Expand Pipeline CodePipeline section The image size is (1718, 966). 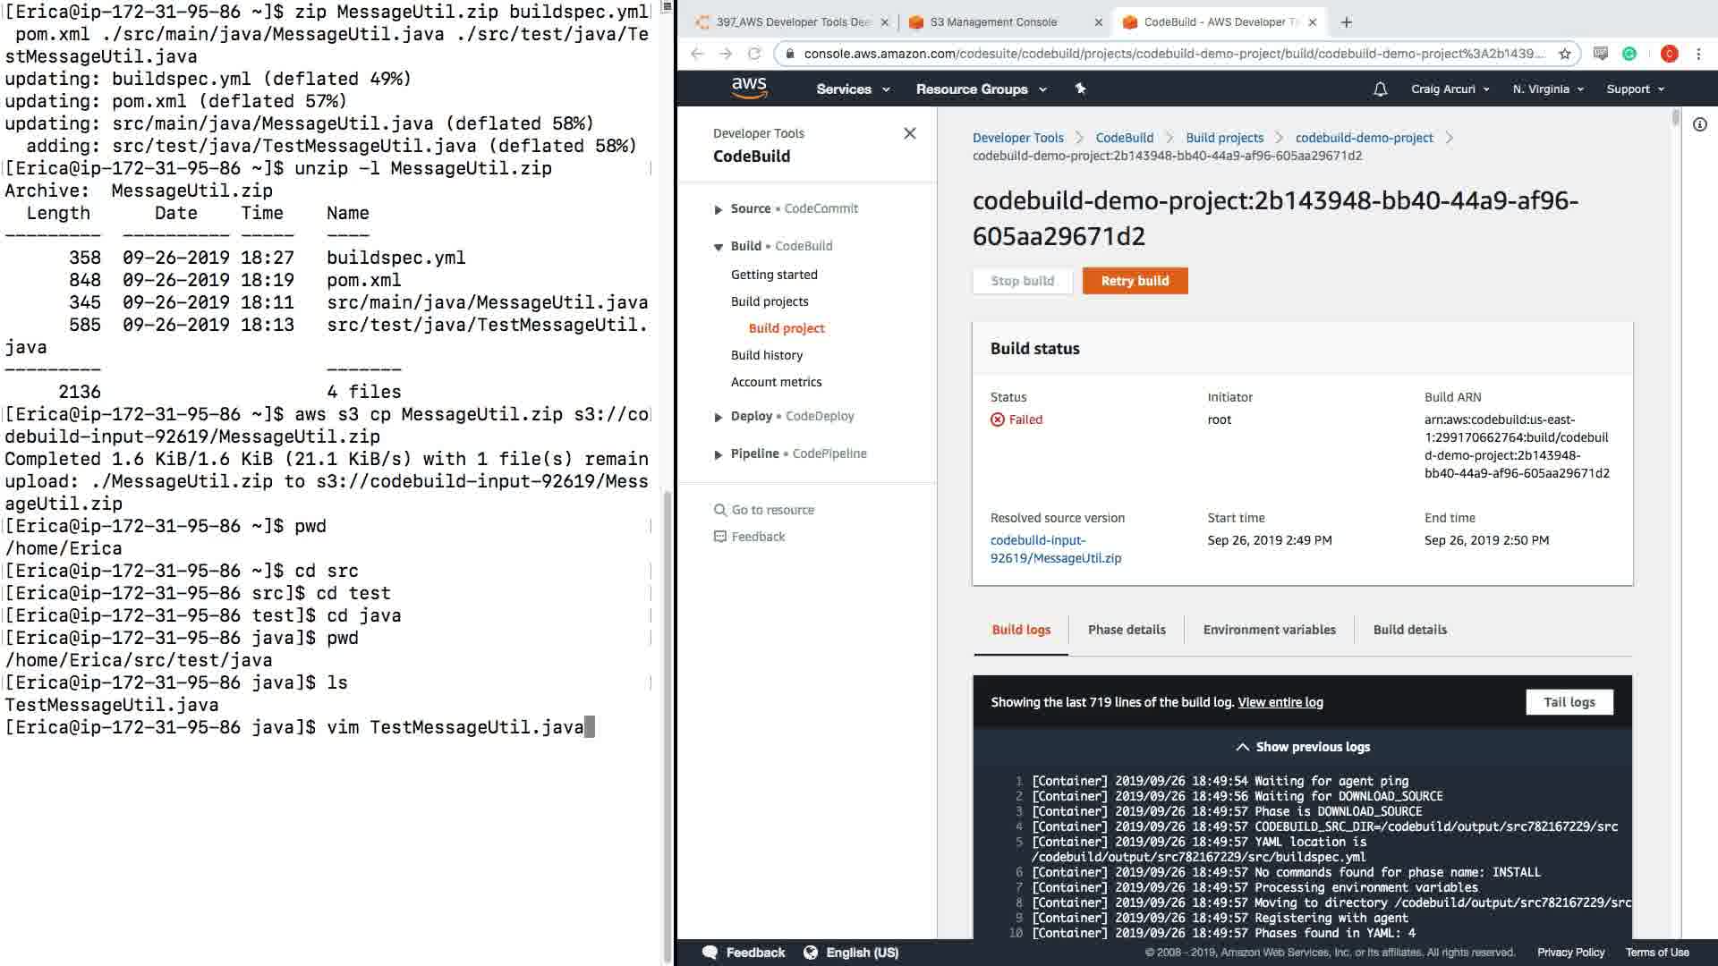pos(718,454)
